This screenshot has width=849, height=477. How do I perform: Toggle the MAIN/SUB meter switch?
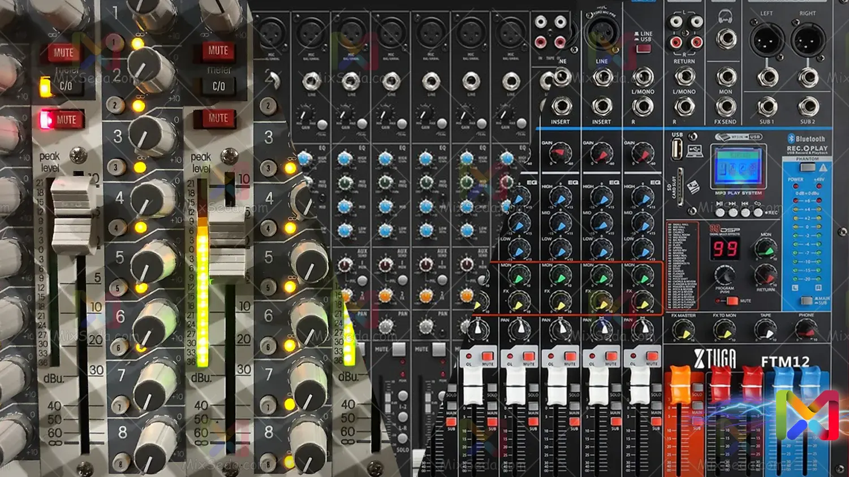(807, 300)
